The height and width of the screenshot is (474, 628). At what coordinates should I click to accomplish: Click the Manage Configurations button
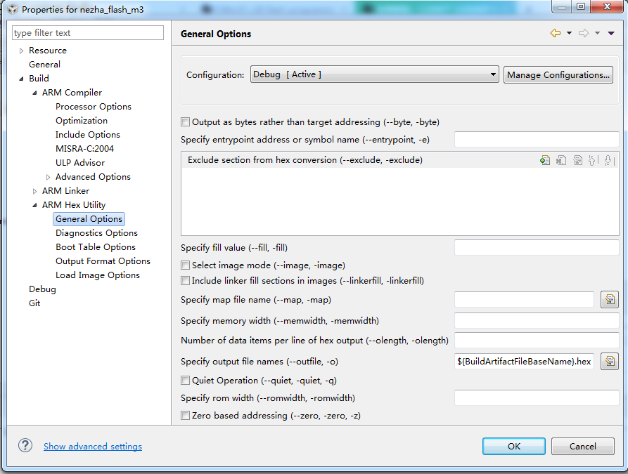[x=558, y=75]
